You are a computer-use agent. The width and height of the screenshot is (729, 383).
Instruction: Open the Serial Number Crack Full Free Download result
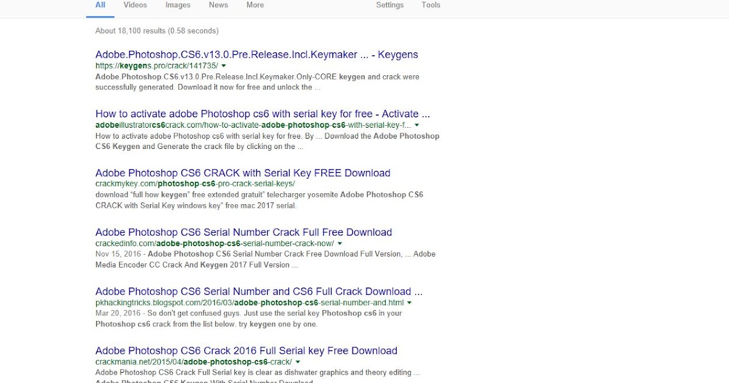tap(243, 232)
